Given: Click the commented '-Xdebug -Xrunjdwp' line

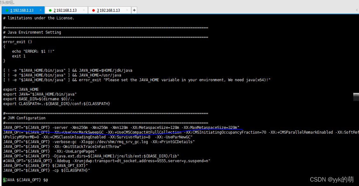Looking at the screenshot, I should (107, 161).
